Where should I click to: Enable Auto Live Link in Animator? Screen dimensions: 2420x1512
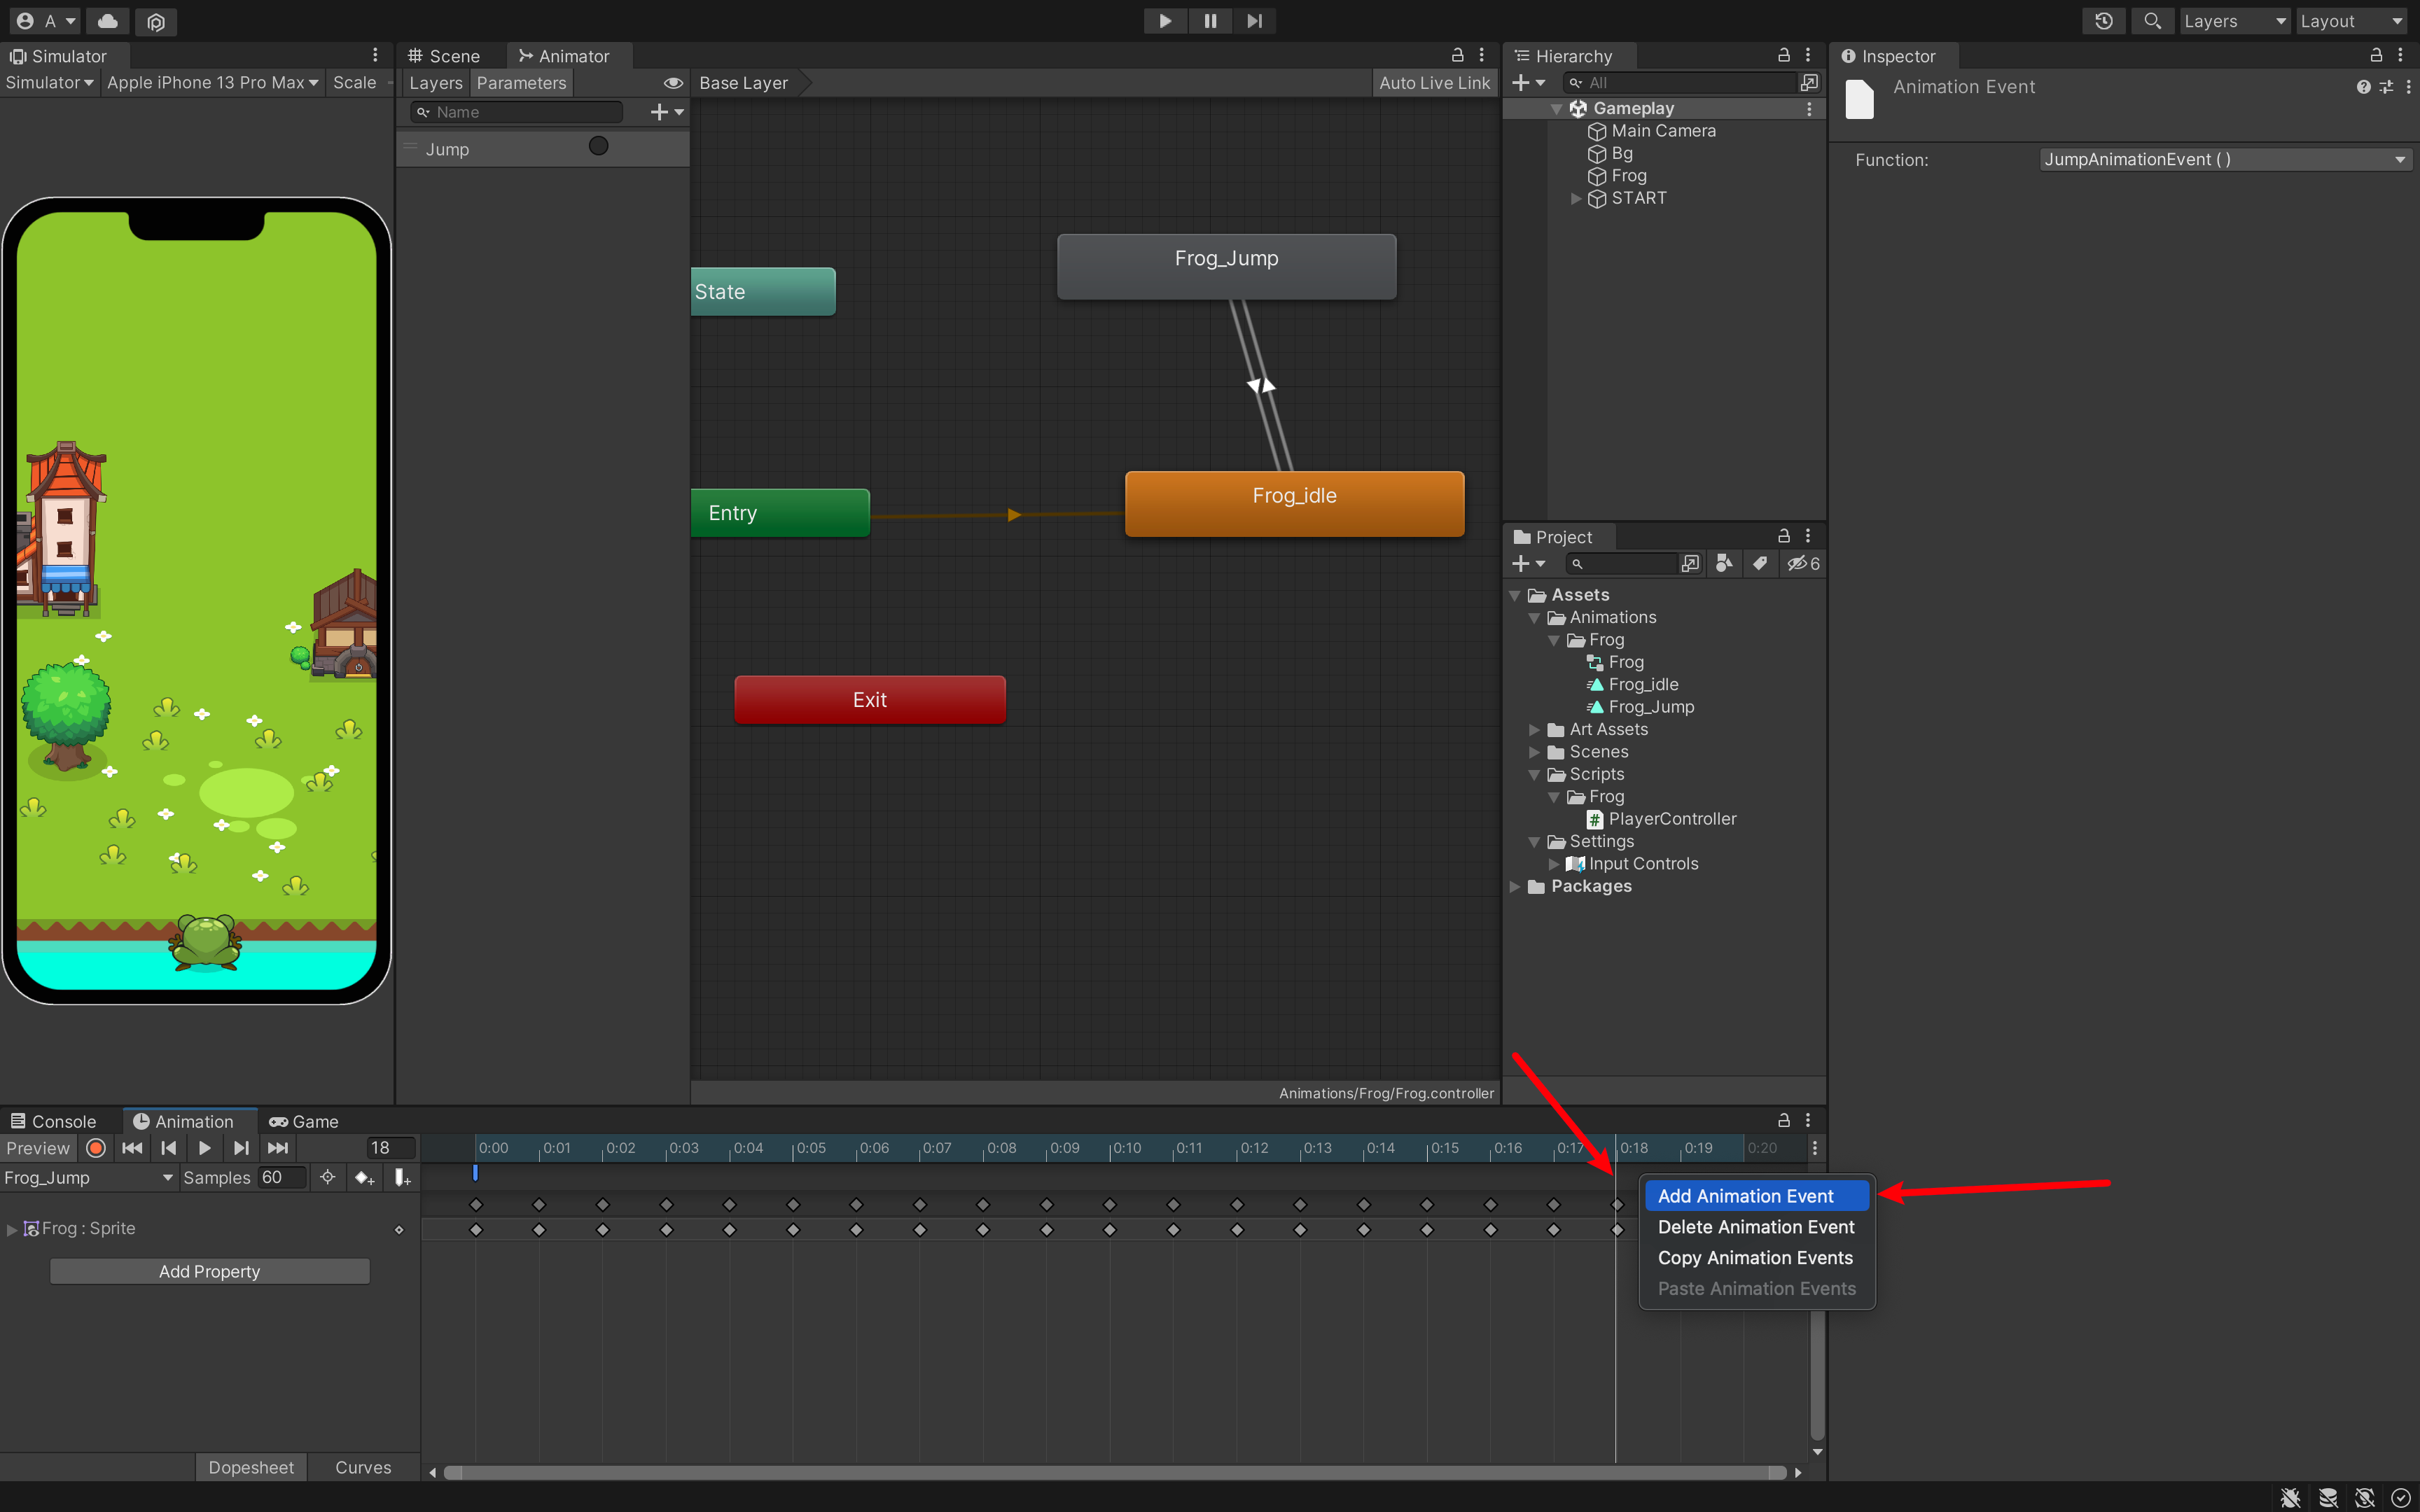(1434, 83)
